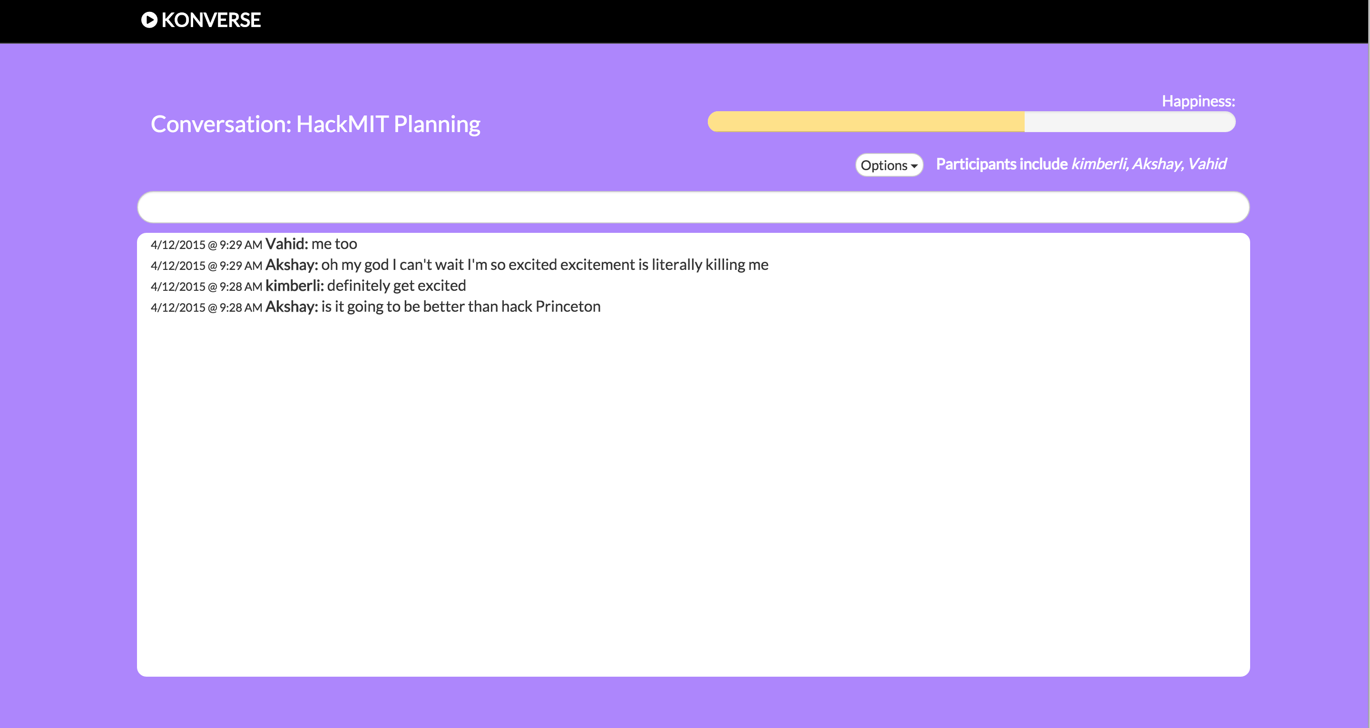Click the message input field
The height and width of the screenshot is (728, 1370).
693,207
